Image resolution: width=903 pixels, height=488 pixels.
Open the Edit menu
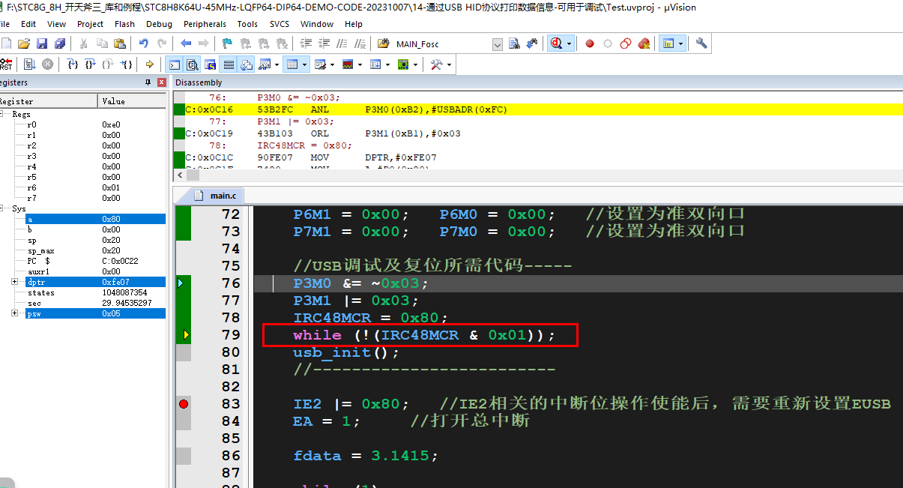[x=28, y=24]
